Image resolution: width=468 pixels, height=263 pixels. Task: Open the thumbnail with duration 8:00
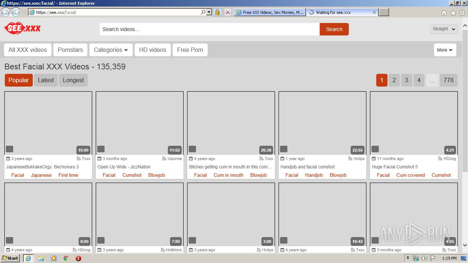[48, 214]
